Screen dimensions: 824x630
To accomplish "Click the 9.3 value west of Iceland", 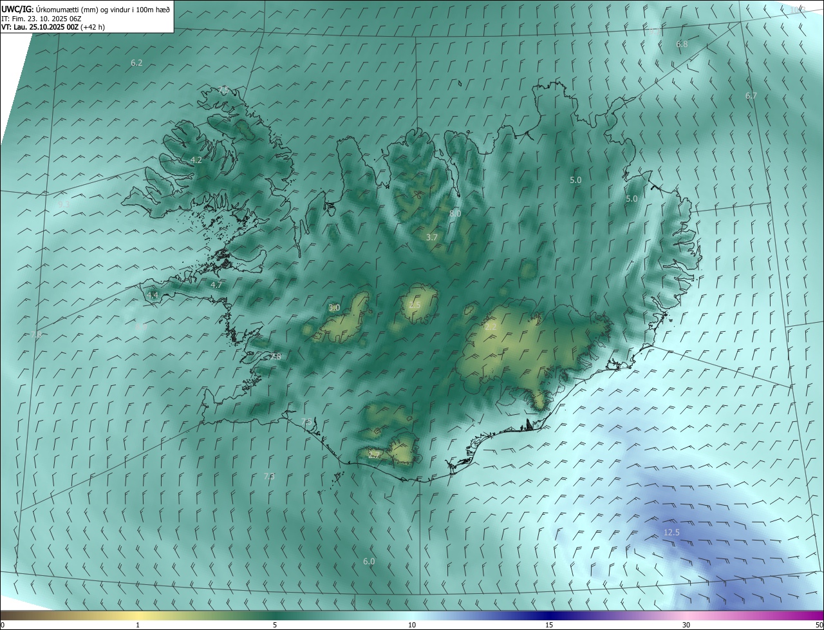I will [x=63, y=204].
